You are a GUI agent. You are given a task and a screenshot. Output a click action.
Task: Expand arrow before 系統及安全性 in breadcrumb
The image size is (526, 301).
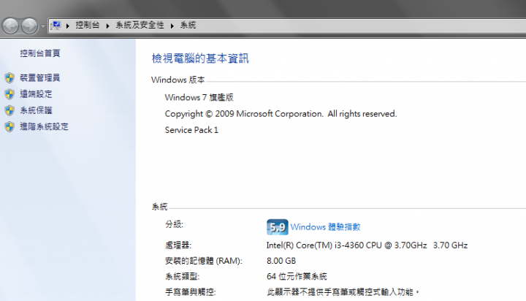coord(108,26)
